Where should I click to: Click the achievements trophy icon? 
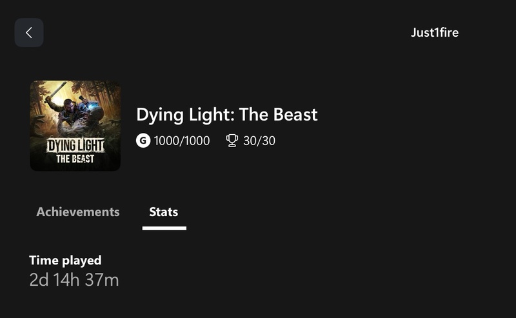(x=232, y=140)
